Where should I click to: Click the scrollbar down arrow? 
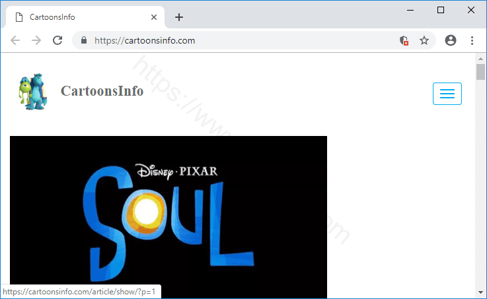click(480, 292)
